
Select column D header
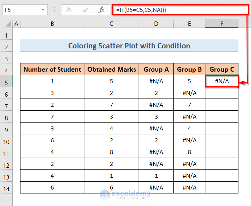[x=156, y=24]
